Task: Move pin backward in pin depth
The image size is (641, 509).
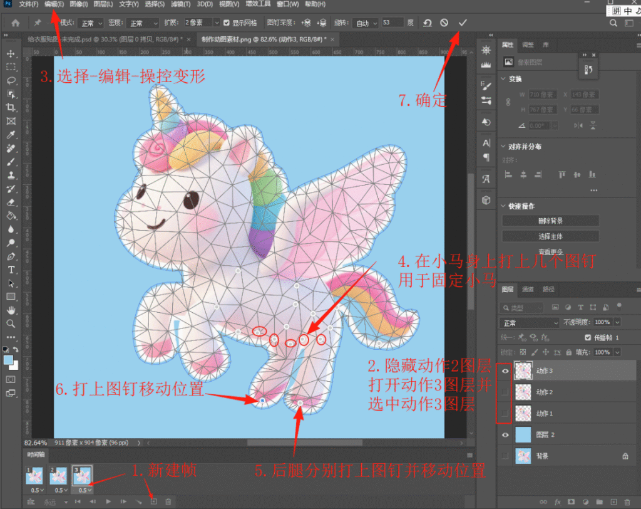Action: click(322, 23)
